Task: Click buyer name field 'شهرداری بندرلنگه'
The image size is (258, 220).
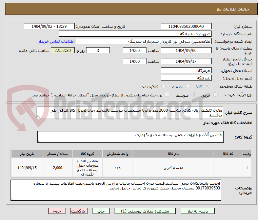Action: tap(135, 34)
